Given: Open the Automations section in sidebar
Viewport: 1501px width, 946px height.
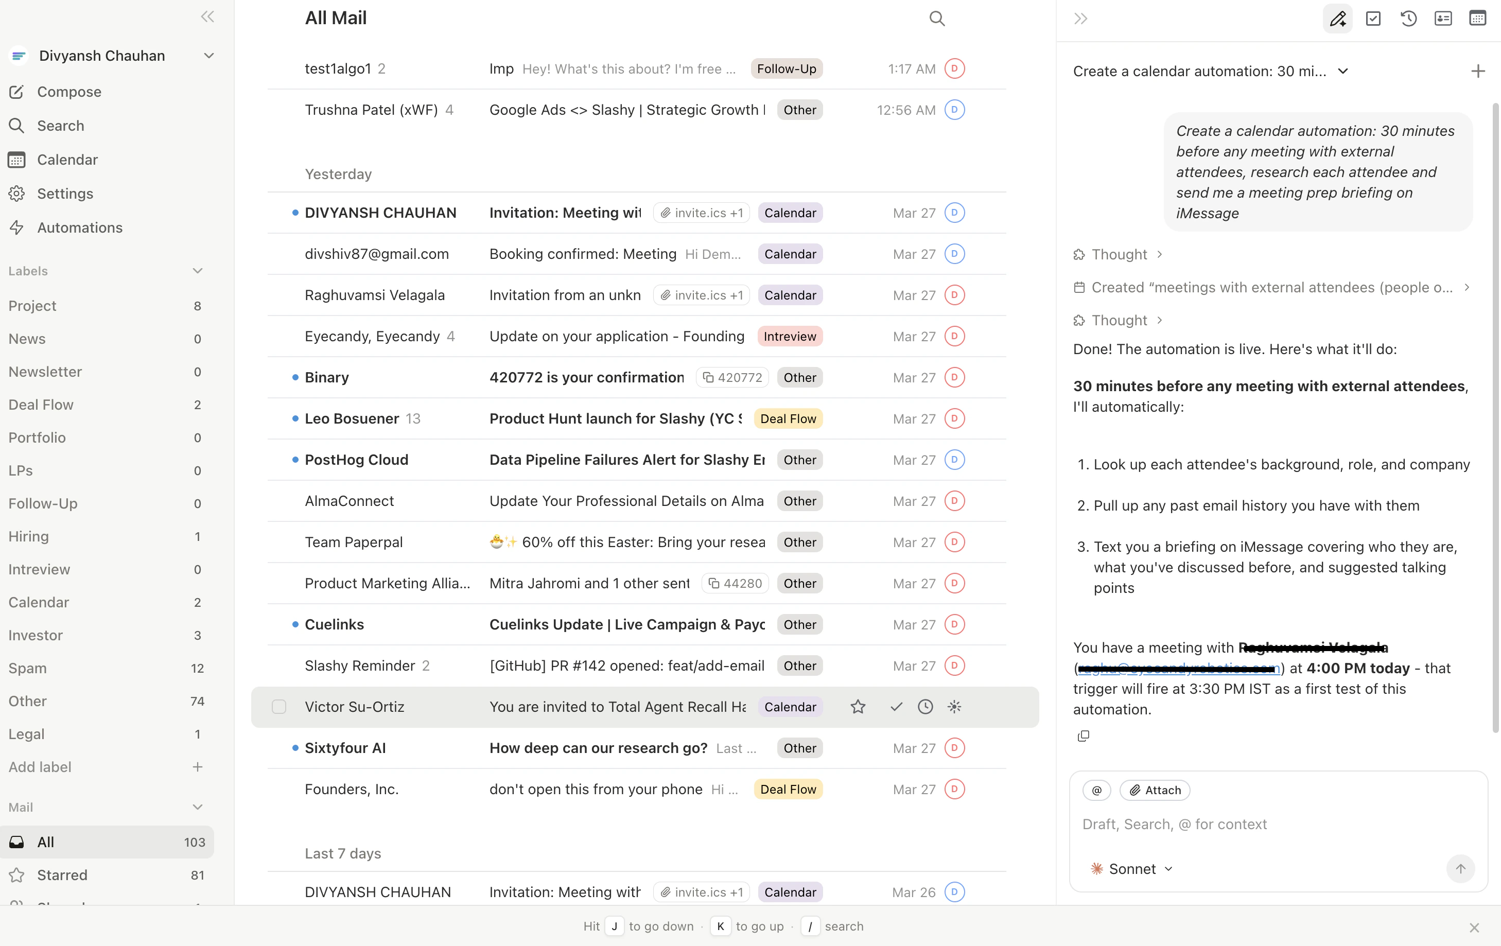Looking at the screenshot, I should (80, 227).
